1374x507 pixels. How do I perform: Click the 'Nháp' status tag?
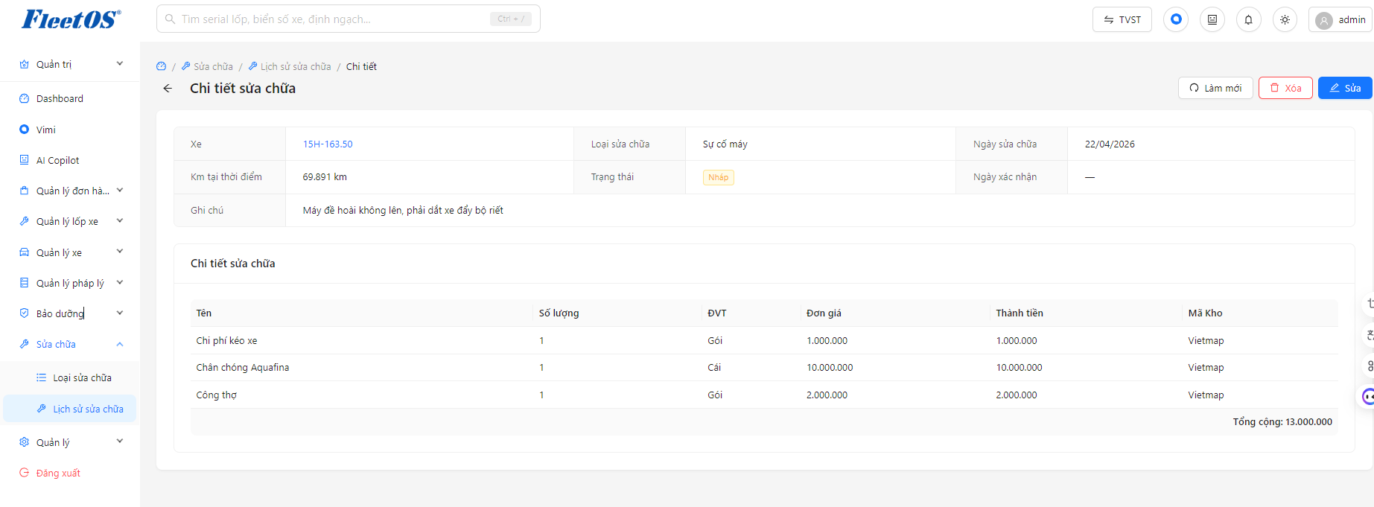[719, 177]
